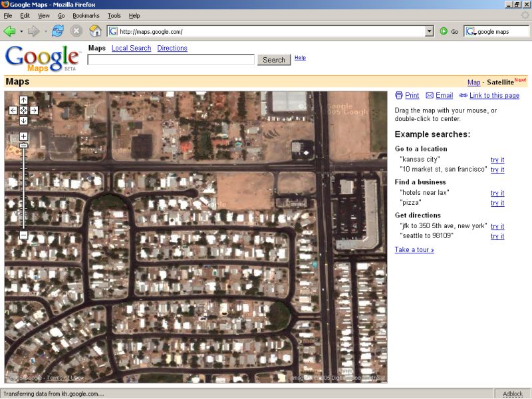Focus the Google Maps search input field
532x399 pixels.
click(171, 60)
